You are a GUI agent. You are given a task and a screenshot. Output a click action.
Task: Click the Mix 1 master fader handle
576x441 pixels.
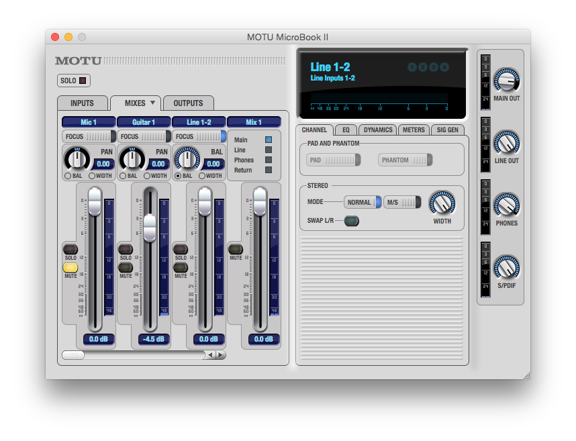coord(260,201)
